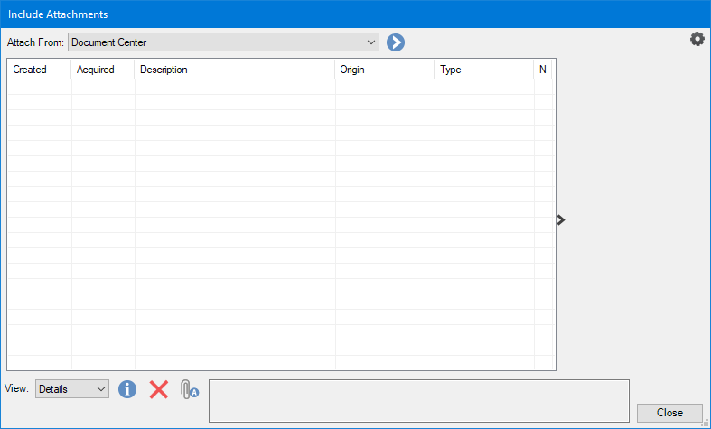Click inside the empty text box at bottom

(x=418, y=400)
